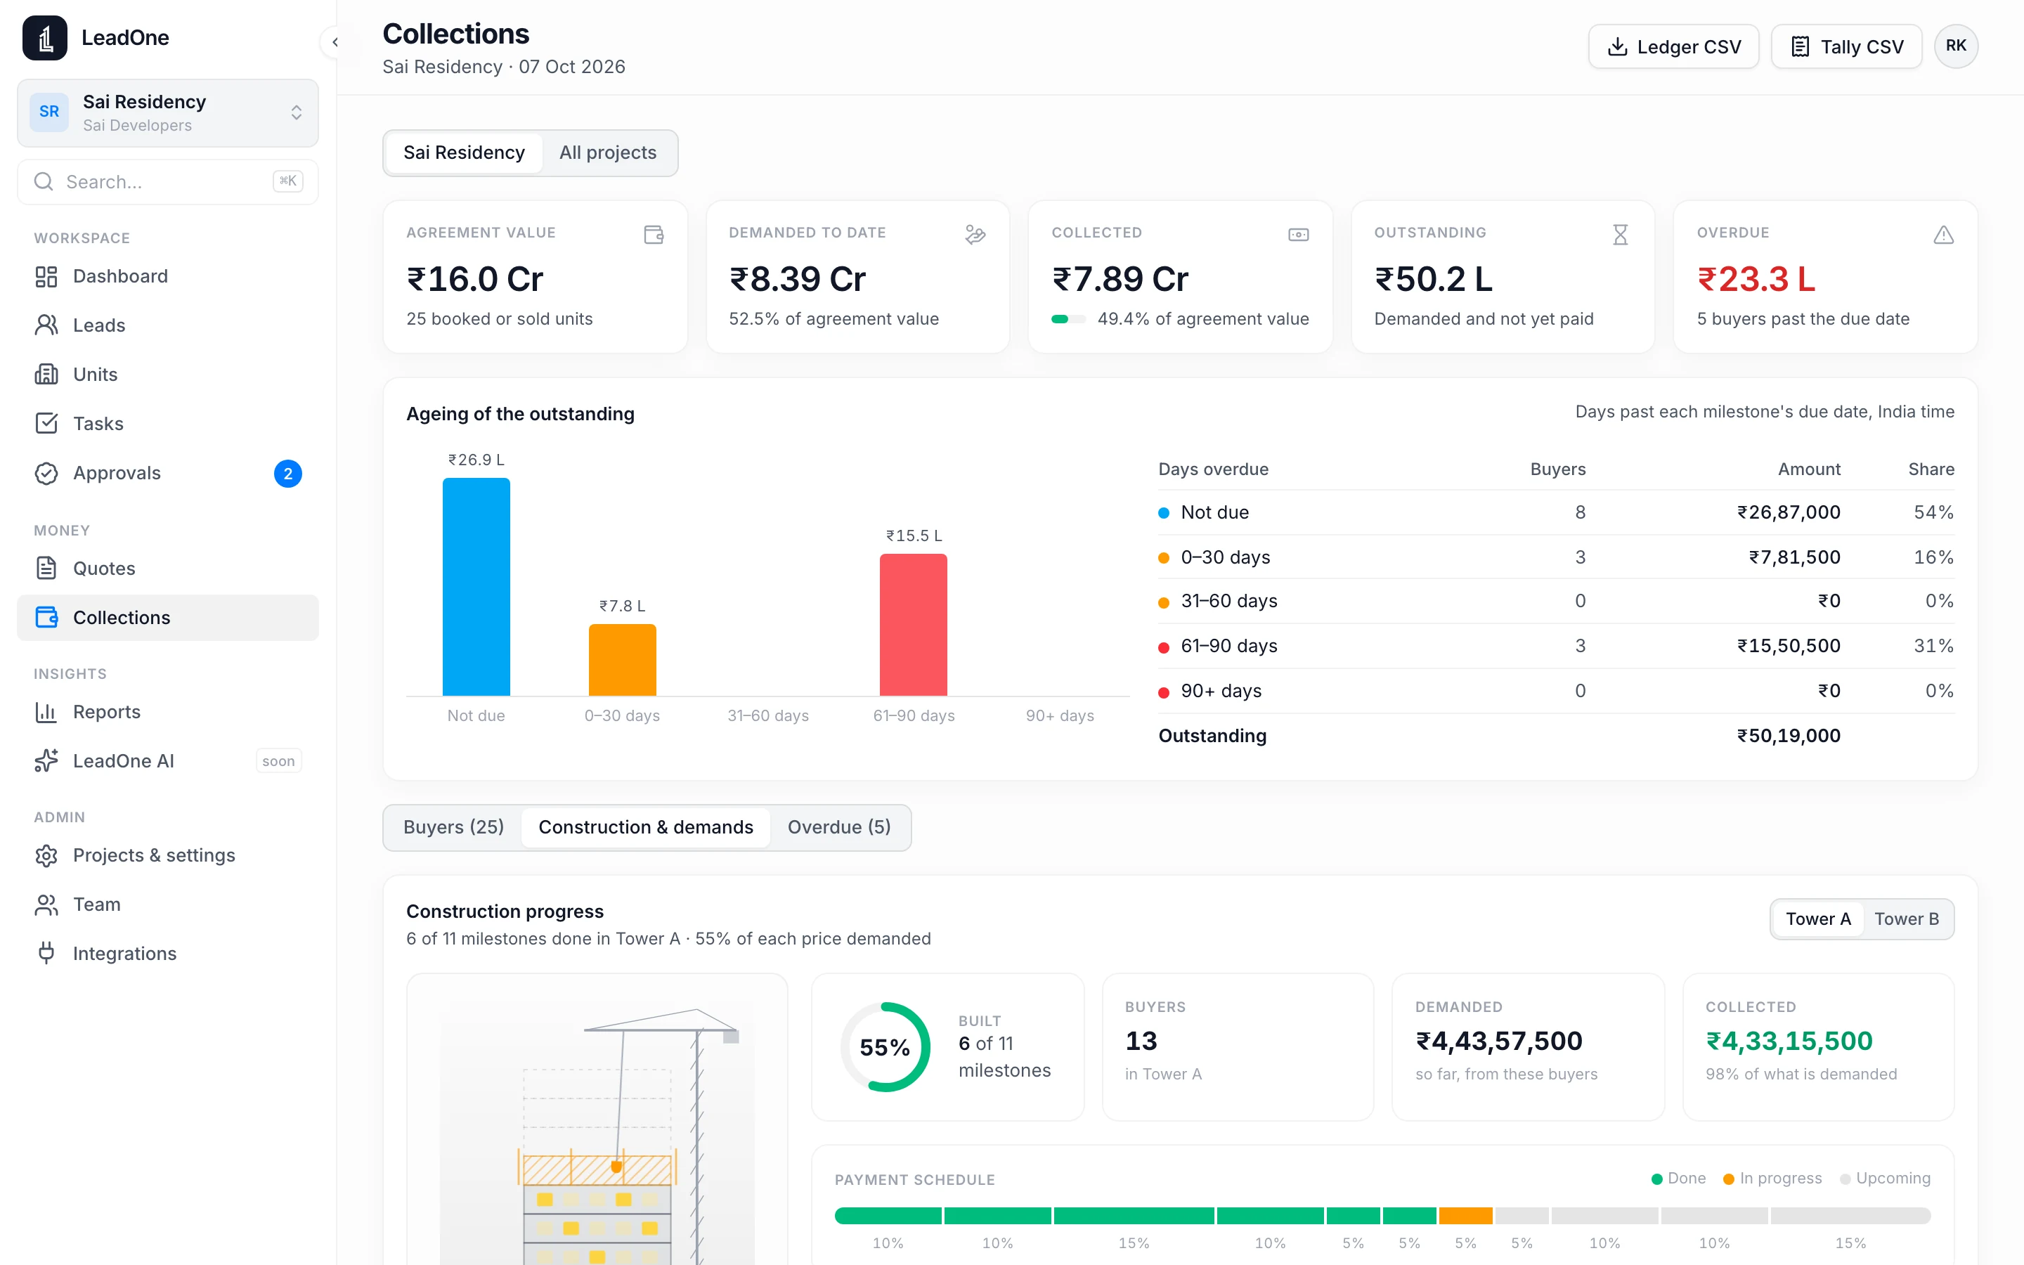This screenshot has width=2024, height=1265.
Task: Focus the Search field
Action: click(167, 181)
